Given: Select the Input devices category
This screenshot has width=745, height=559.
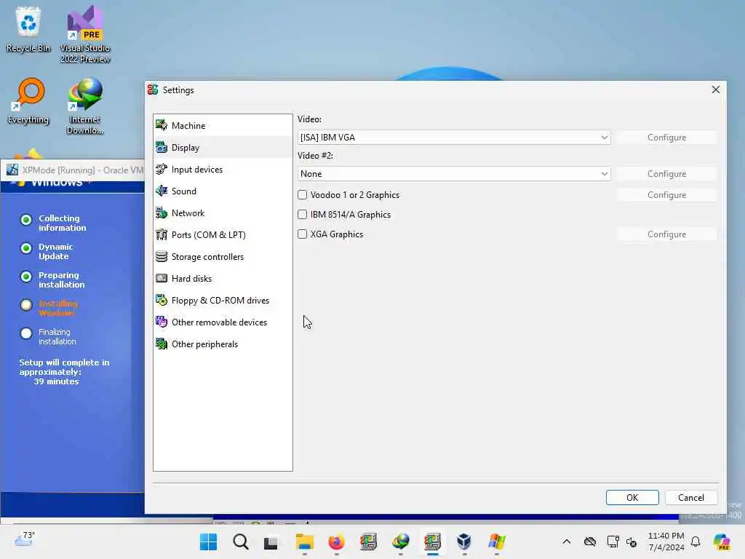Looking at the screenshot, I should coord(223,169).
